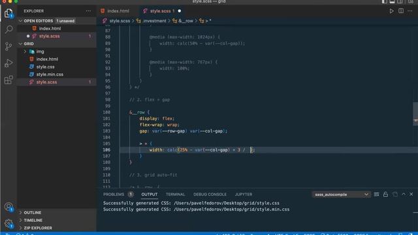This screenshot has height=235, width=418.
Task: Open Explorer more actions ellipsis
Action: tap(88, 11)
